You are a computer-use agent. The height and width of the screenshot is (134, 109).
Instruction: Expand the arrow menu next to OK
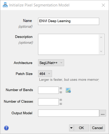click(x=71, y=128)
